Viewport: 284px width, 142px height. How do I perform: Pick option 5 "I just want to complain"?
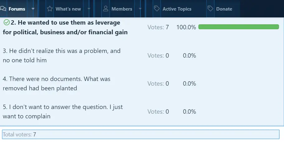63,111
